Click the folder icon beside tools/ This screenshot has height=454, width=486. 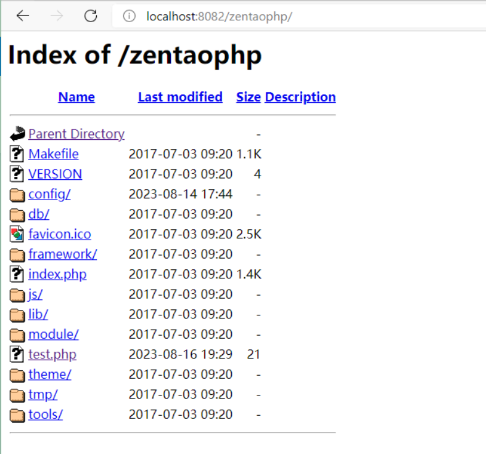point(17,415)
